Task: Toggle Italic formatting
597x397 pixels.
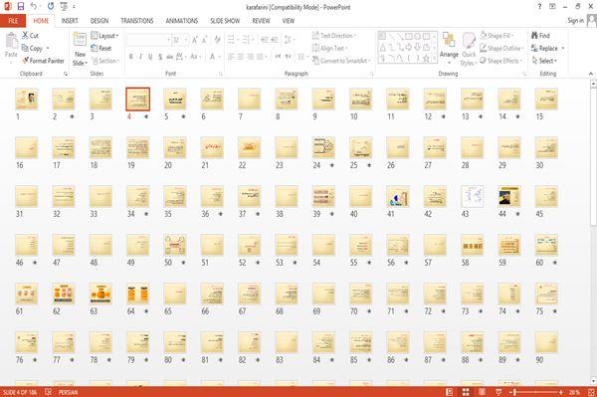Action: click(x=140, y=57)
